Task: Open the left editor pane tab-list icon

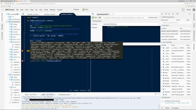Action: point(23,14)
